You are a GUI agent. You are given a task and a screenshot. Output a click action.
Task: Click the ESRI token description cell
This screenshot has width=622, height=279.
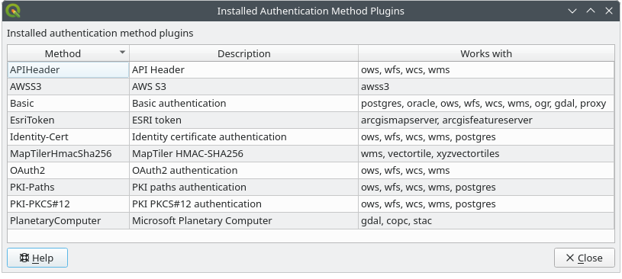tap(244, 120)
